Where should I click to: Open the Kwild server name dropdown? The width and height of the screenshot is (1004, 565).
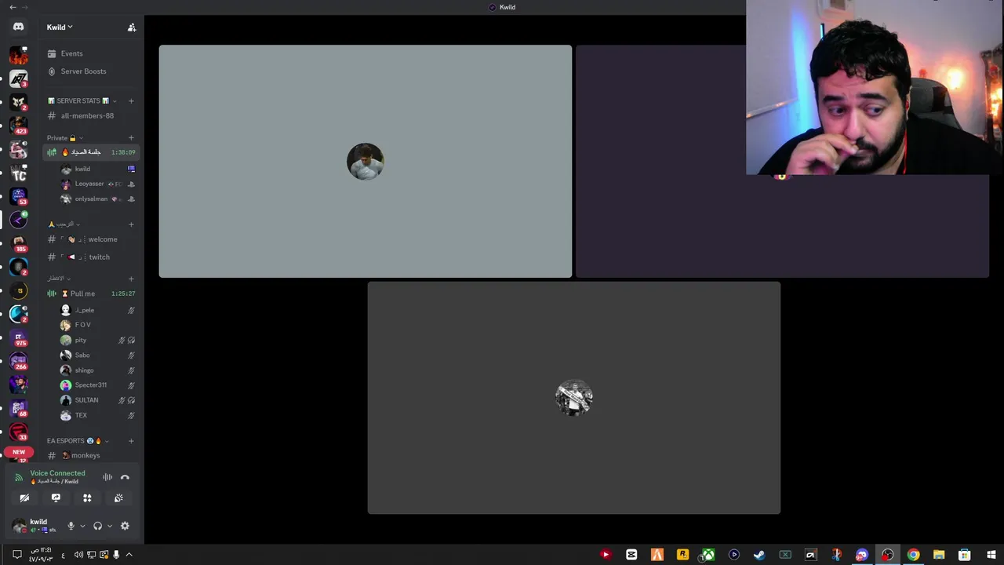point(60,27)
